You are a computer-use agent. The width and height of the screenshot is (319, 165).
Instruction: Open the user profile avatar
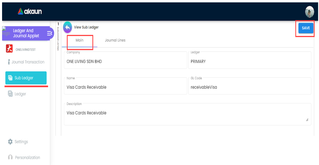point(310,12)
